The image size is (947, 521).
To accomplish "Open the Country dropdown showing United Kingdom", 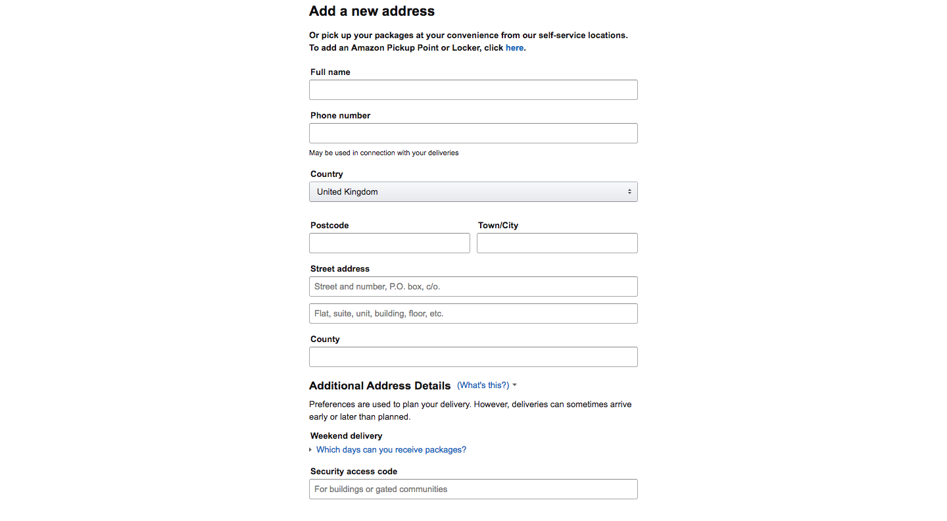I will (473, 192).
